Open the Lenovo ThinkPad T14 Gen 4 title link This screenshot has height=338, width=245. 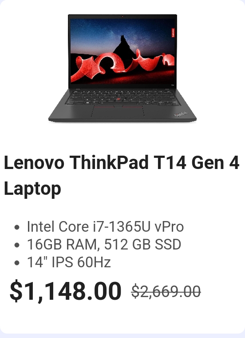click(x=122, y=175)
